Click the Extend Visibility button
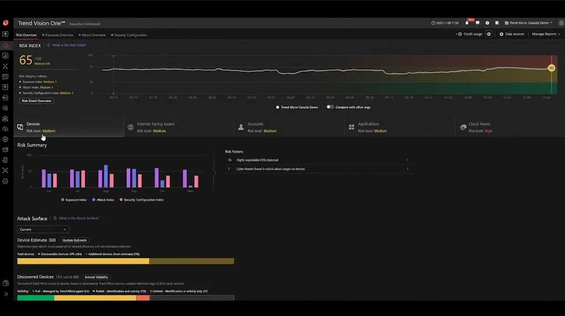 click(96, 277)
